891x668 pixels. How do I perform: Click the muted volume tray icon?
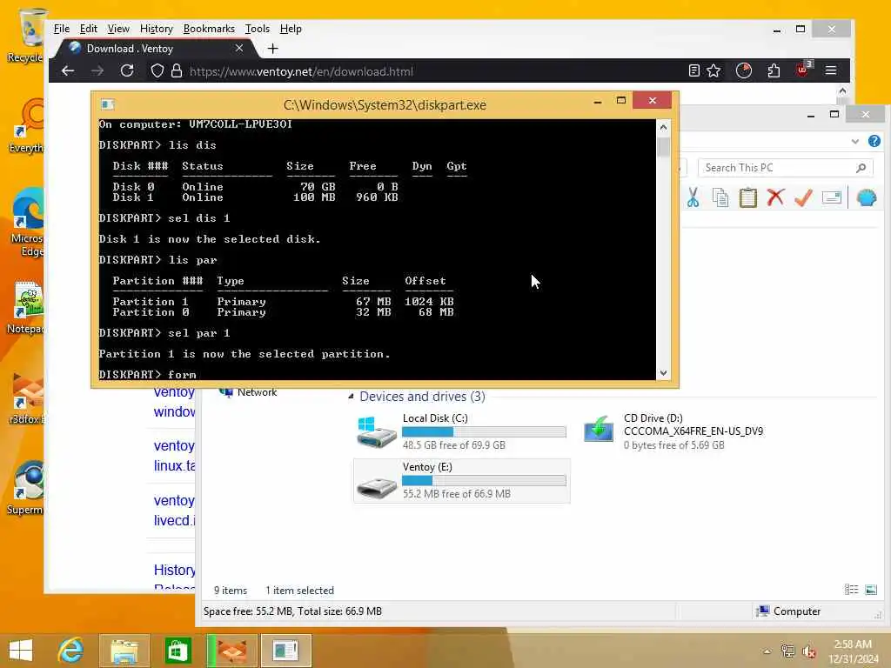click(808, 651)
